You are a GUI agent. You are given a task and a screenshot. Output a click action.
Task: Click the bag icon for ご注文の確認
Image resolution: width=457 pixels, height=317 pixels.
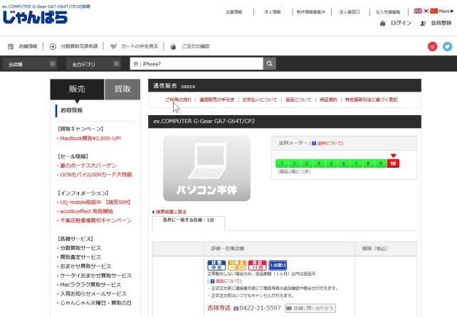pyautogui.click(x=173, y=46)
